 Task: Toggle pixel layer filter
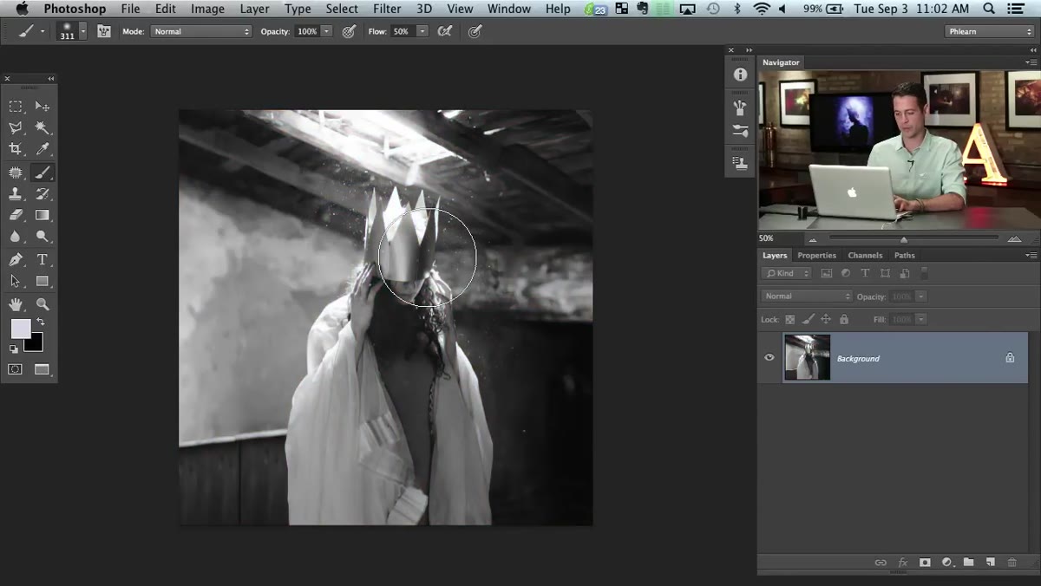coord(826,273)
